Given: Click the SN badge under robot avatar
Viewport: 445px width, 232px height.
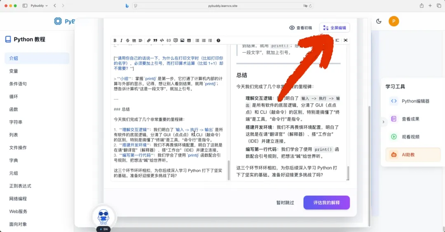Looking at the screenshot, I should point(103,229).
